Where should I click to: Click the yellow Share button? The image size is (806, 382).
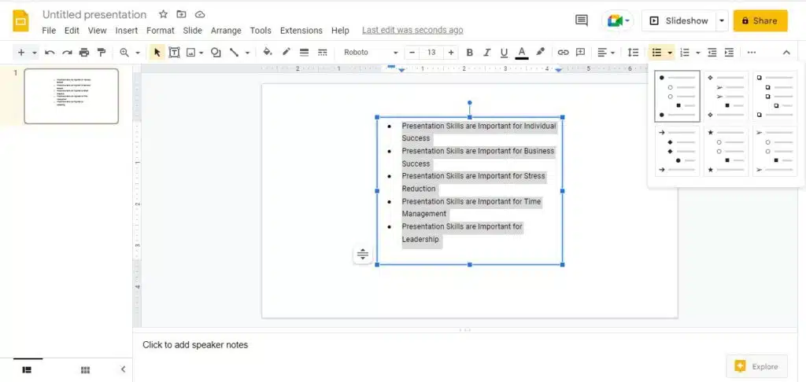pyautogui.click(x=760, y=20)
